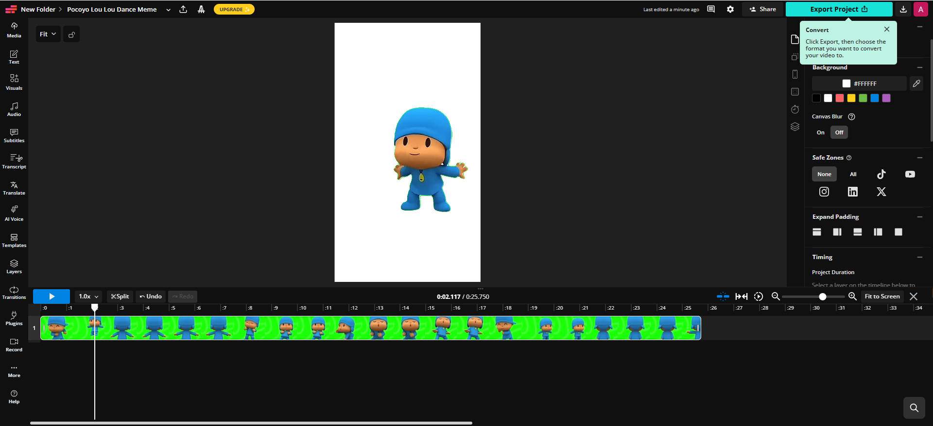933x426 pixels.
Task: Show the LinkedIn safe zone
Action: [x=853, y=192]
